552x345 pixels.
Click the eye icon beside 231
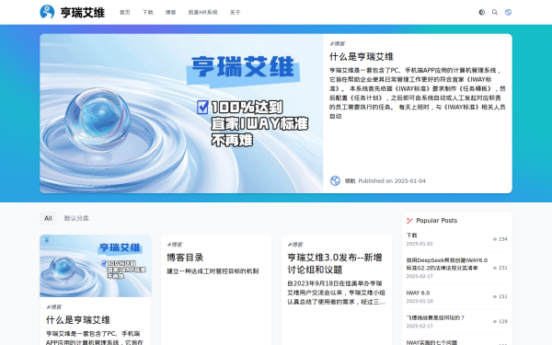click(495, 268)
